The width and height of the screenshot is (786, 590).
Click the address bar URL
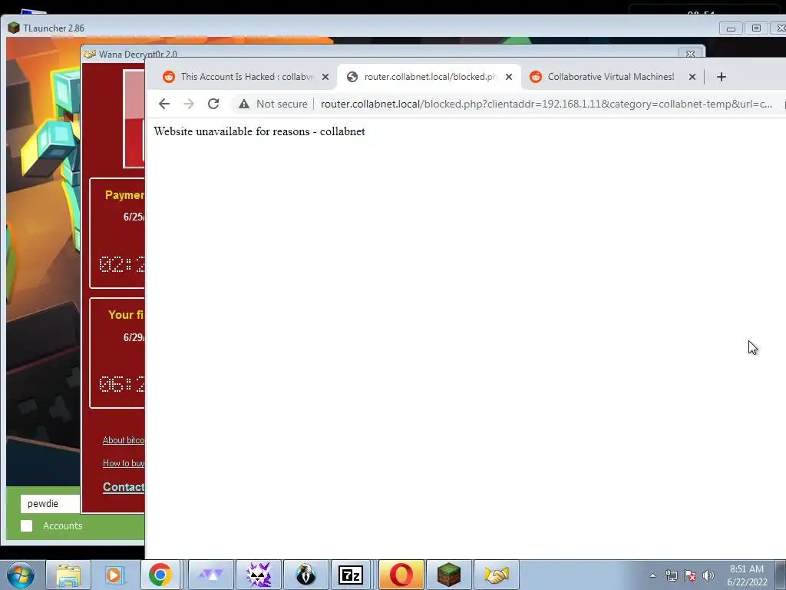pyautogui.click(x=547, y=104)
